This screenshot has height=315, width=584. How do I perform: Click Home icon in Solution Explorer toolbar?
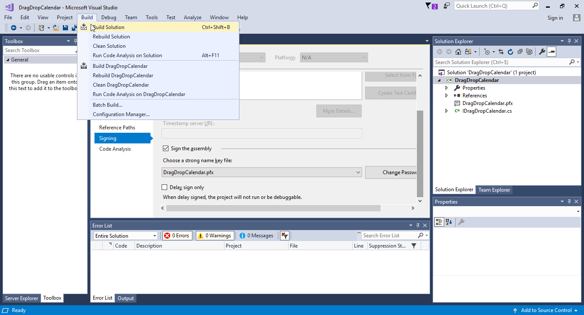tap(458, 52)
